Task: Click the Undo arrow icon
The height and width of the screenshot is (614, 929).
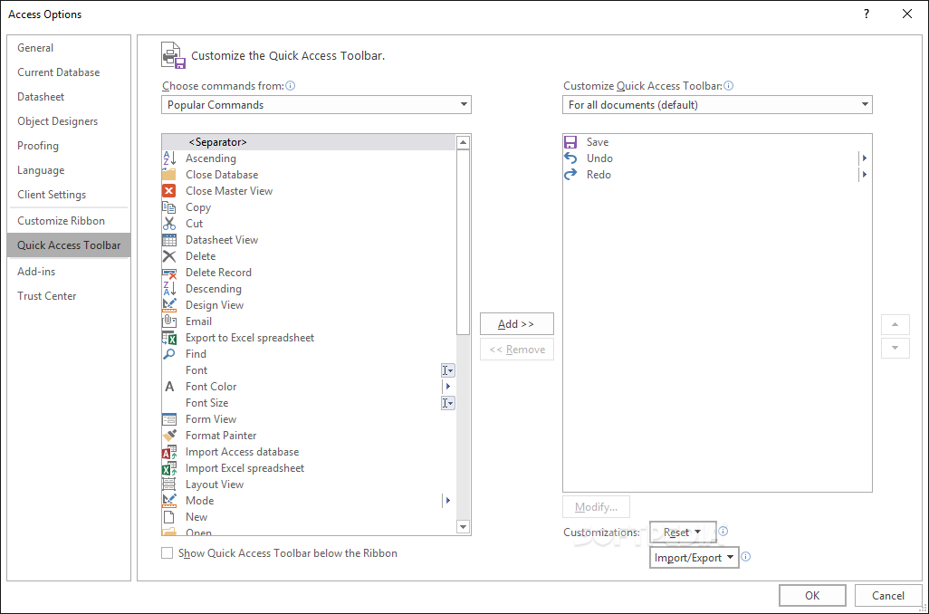Action: pos(570,158)
